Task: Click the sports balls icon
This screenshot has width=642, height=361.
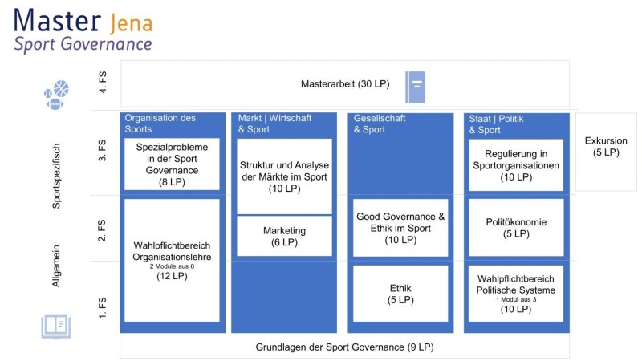Action: (x=56, y=95)
